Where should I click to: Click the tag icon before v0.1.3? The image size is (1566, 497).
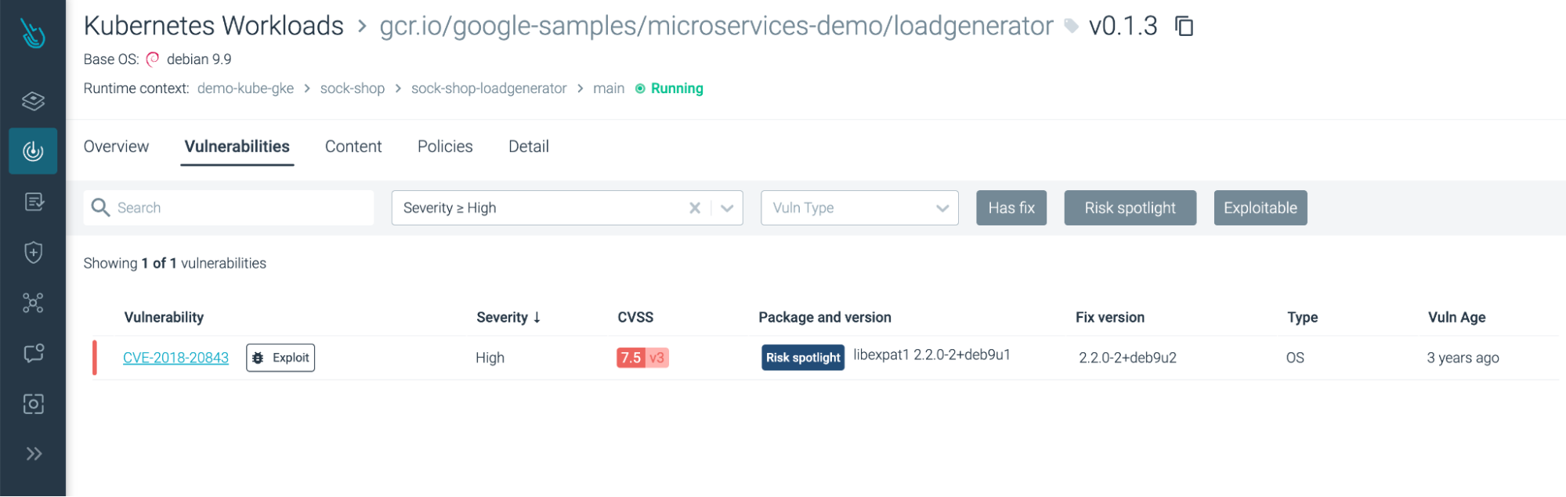1071,27
